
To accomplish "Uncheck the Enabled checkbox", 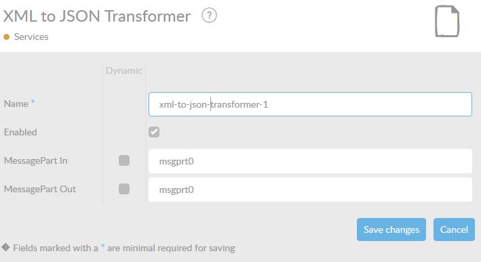I will click(x=154, y=132).
